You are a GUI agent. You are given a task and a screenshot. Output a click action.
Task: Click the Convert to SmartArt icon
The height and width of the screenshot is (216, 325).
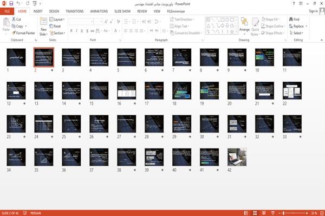[172, 33]
